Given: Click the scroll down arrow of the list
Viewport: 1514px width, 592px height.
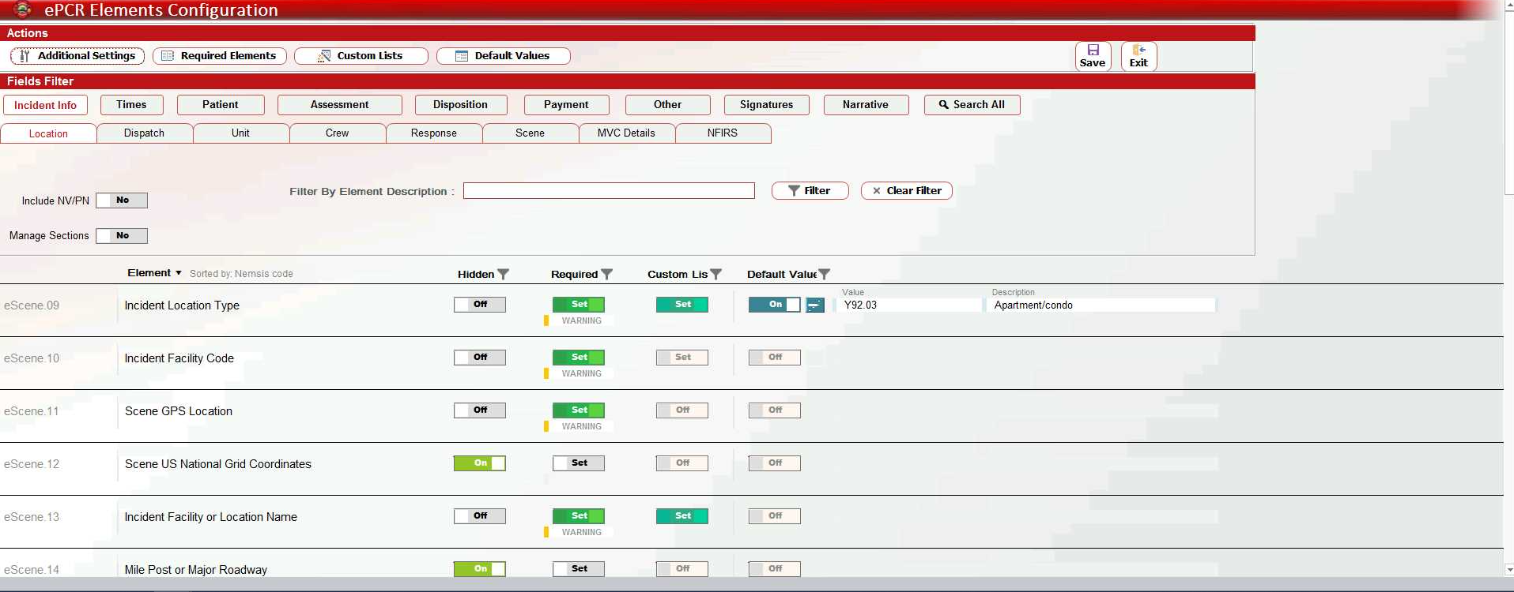Looking at the screenshot, I should click(1508, 569).
